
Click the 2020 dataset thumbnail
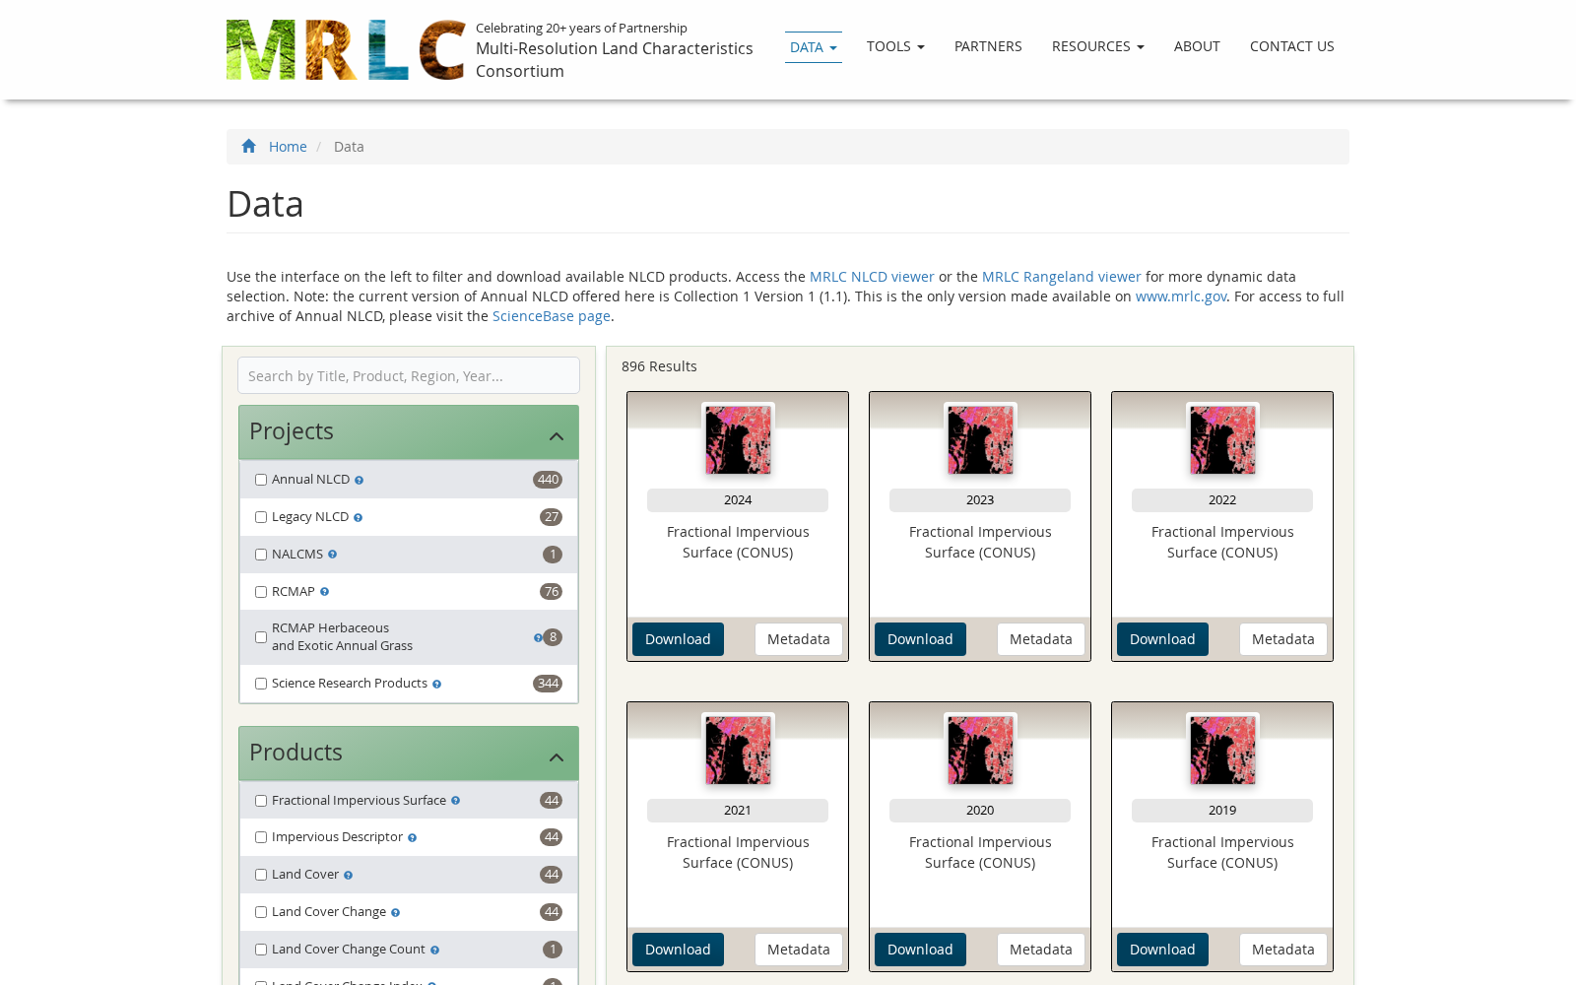tap(980, 751)
